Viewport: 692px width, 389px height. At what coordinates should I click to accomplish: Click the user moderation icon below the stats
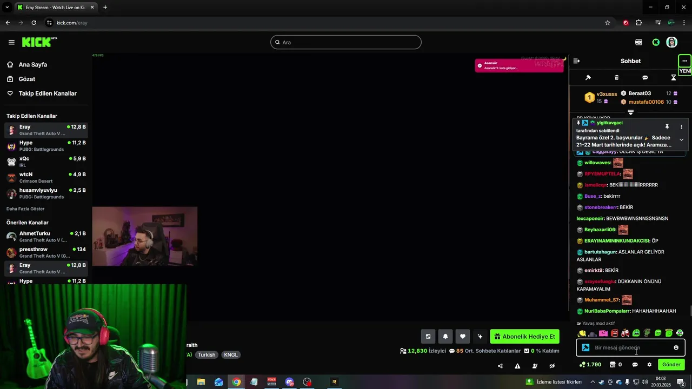[535, 366]
